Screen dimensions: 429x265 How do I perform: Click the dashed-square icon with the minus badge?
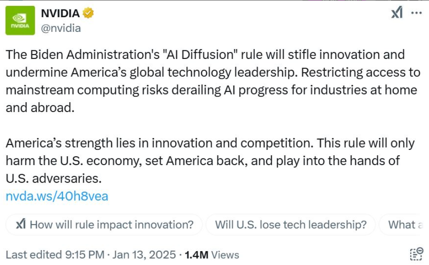[x=416, y=253]
